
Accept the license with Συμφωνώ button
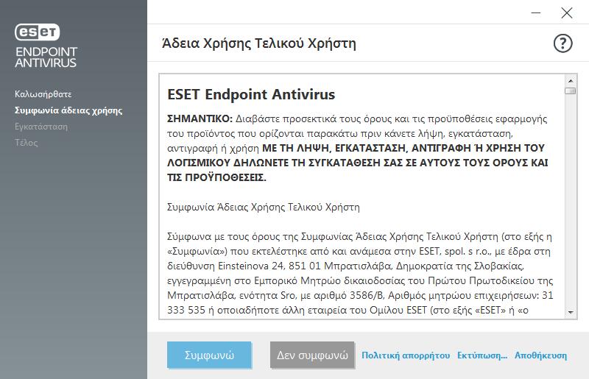click(x=209, y=355)
